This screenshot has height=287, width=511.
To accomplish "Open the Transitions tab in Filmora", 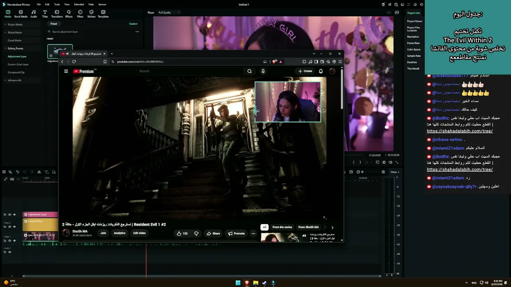I will 57,14.
